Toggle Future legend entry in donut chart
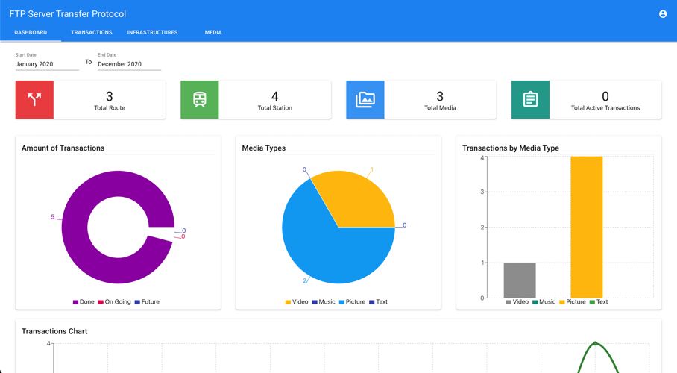Viewport: 677px width, 373px height. coord(147,302)
